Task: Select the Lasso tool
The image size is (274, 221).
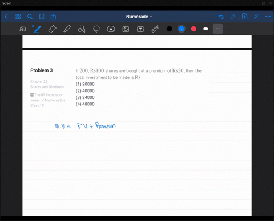Action: pos(96,29)
